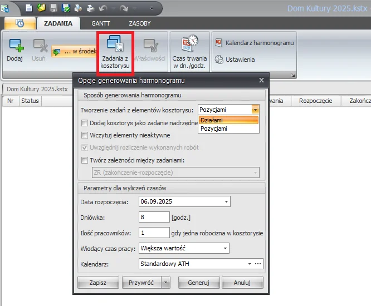The width and height of the screenshot is (371, 306).
Task: Click the clock application menu button
Action: coord(19,23)
